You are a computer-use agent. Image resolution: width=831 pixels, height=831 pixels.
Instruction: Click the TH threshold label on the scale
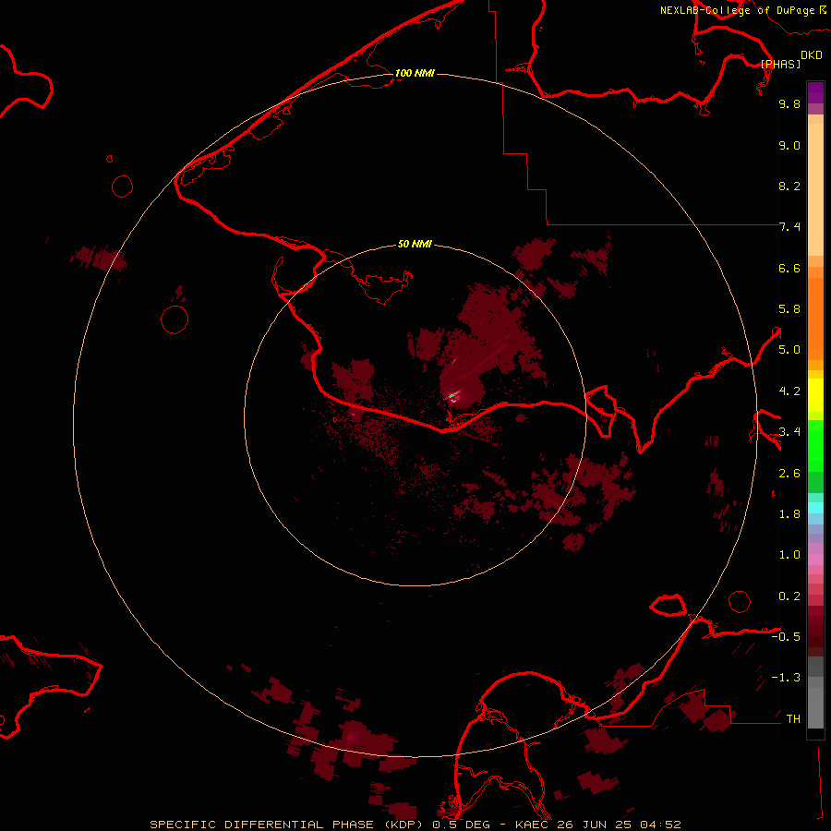[793, 719]
